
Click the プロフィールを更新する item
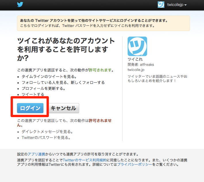pyautogui.click(x=44, y=88)
